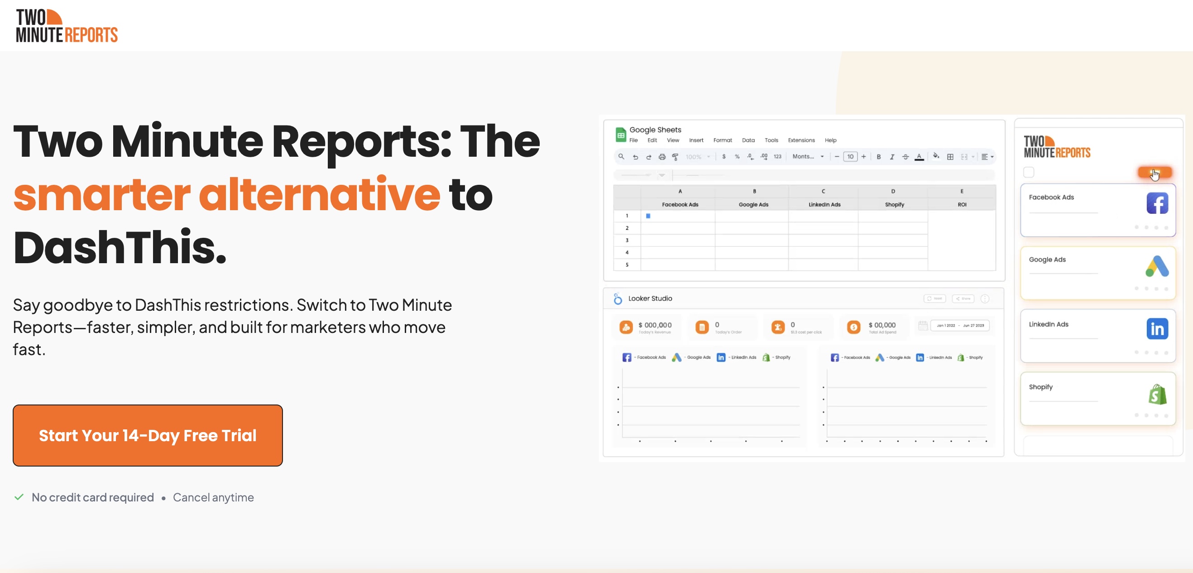Start Your 14-Day Free Trial
The width and height of the screenshot is (1193, 573).
[x=148, y=435]
